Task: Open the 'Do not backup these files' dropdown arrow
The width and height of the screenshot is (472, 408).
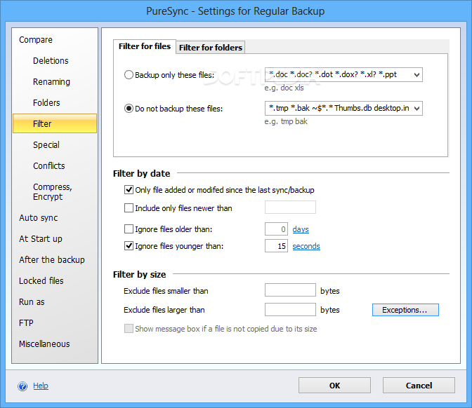Action: point(417,109)
